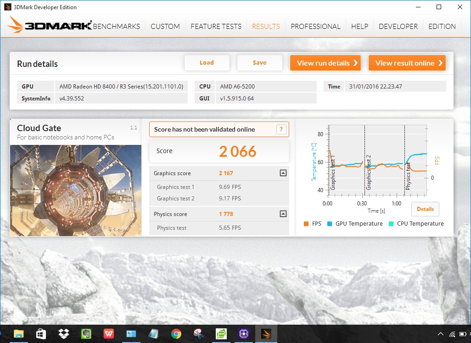Screen dimensions: 471x343
Task: Open the purple CPU chip taskbar app
Action: click(x=244, y=334)
